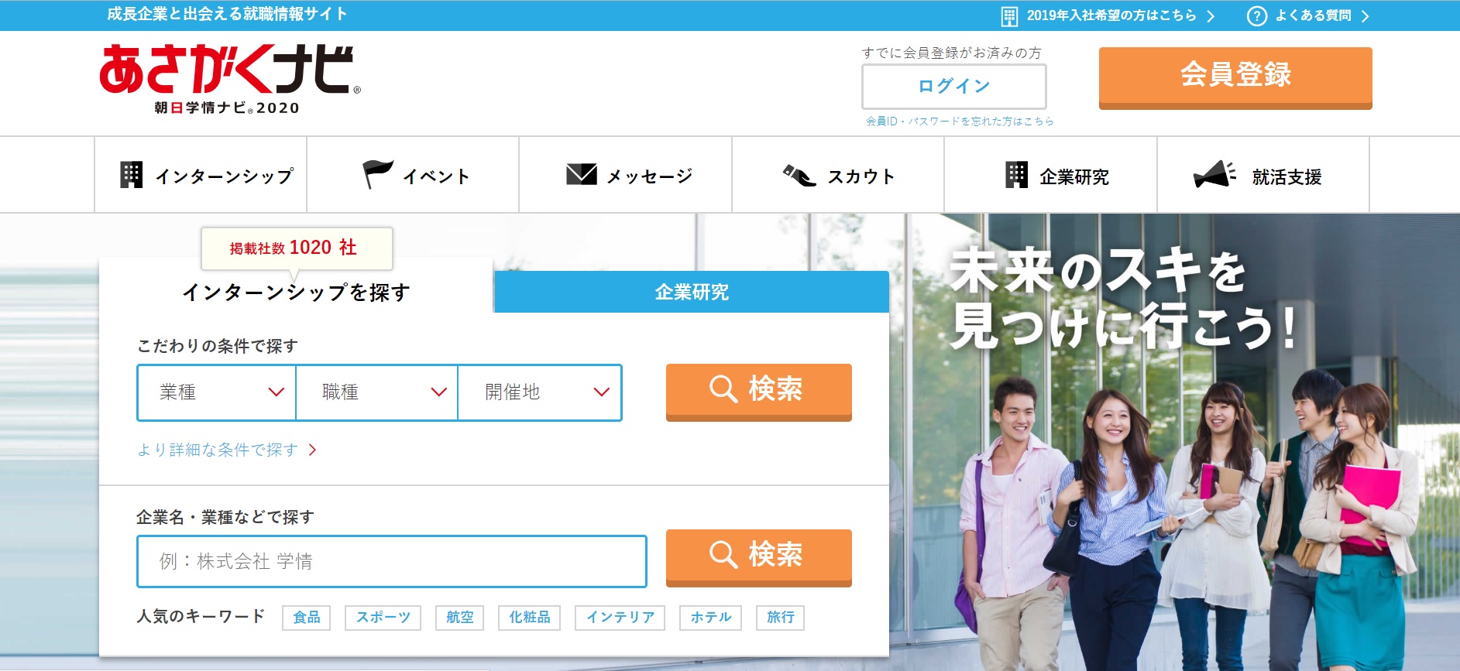Image resolution: width=1460 pixels, height=671 pixels.
Task: Click the ログイン button
Action: coord(953,86)
